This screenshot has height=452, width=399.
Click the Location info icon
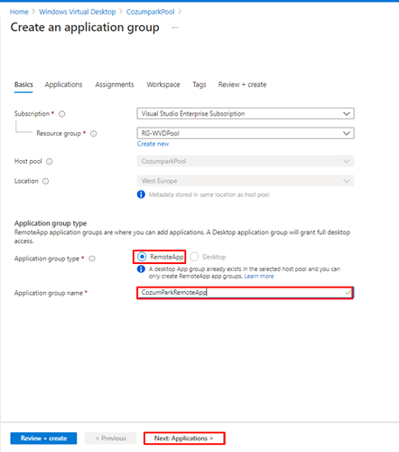[45, 181]
